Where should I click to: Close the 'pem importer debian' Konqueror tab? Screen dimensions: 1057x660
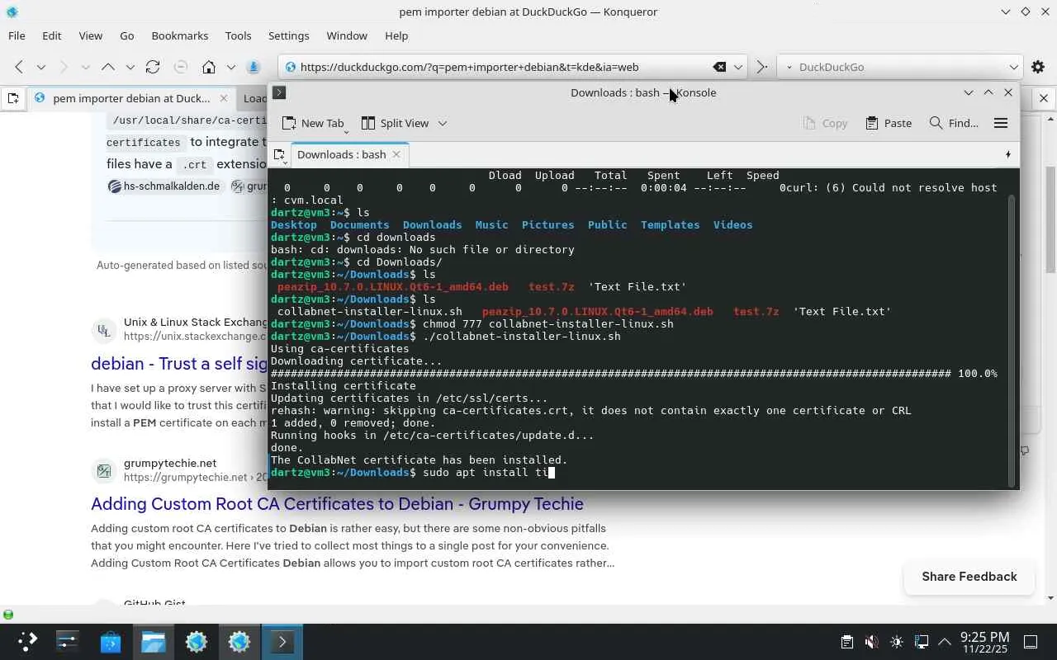[223, 98]
